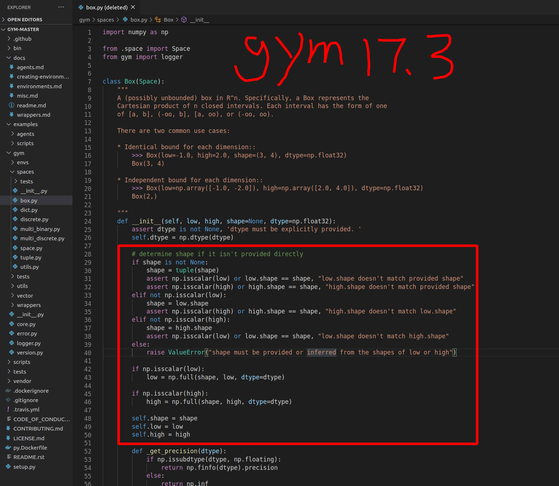This screenshot has height=486, width=559.
Task: Click the Python icon beside utils.py
Action: pos(15,267)
